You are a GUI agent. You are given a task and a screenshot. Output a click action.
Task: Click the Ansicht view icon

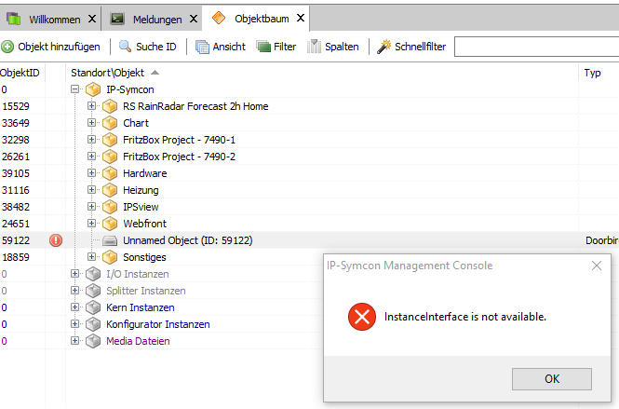pyautogui.click(x=202, y=47)
